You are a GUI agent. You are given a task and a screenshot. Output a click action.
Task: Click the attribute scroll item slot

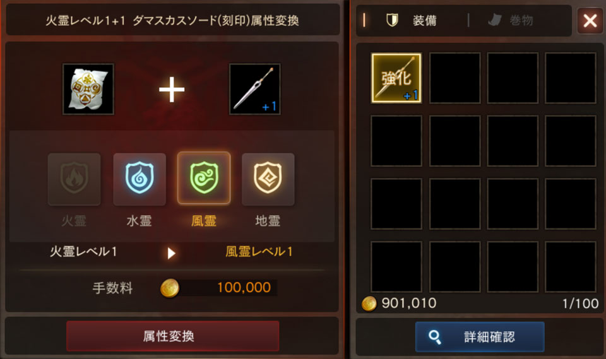pos(88,89)
